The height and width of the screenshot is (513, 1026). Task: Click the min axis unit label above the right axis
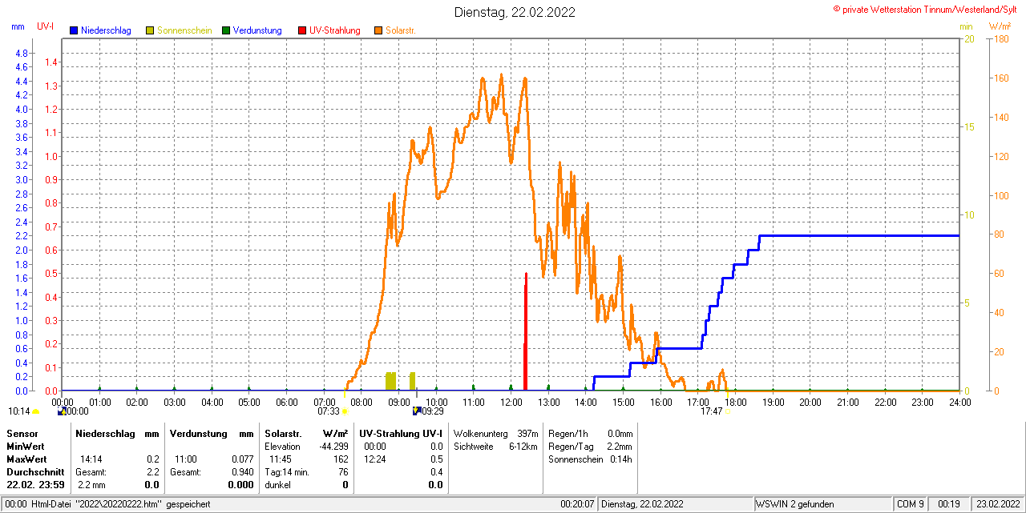pyautogui.click(x=966, y=26)
